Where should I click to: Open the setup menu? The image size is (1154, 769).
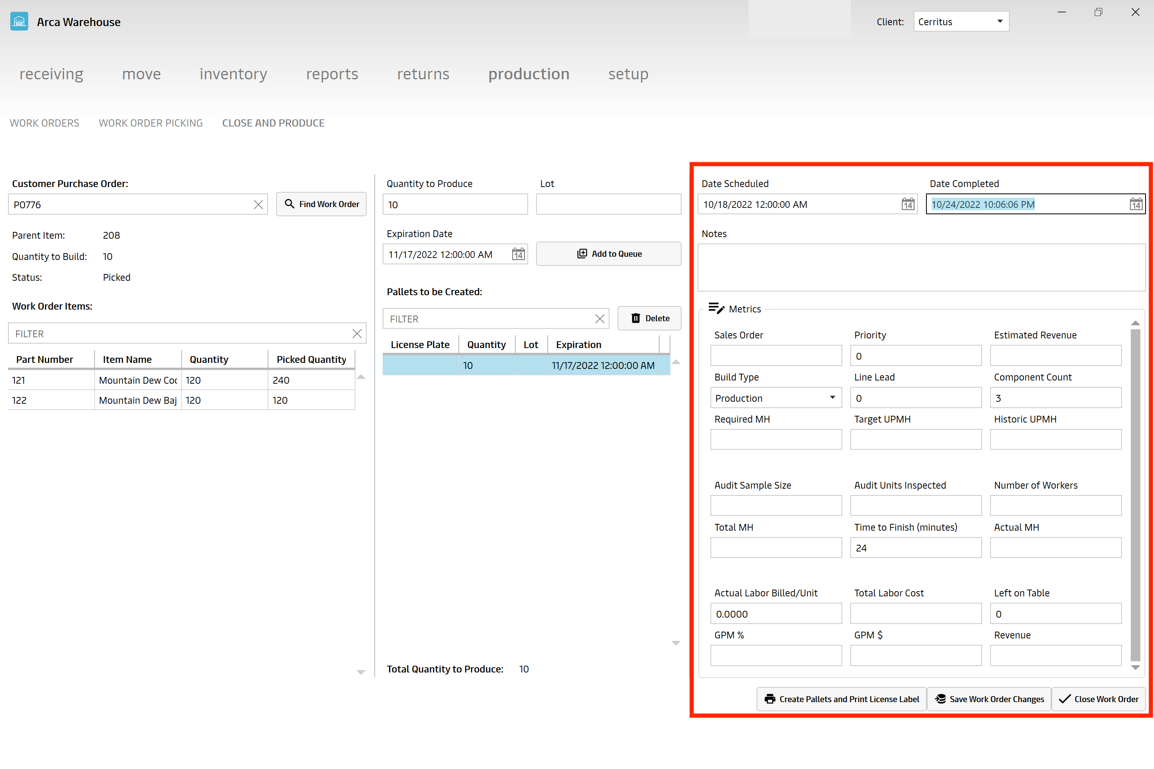tap(629, 74)
